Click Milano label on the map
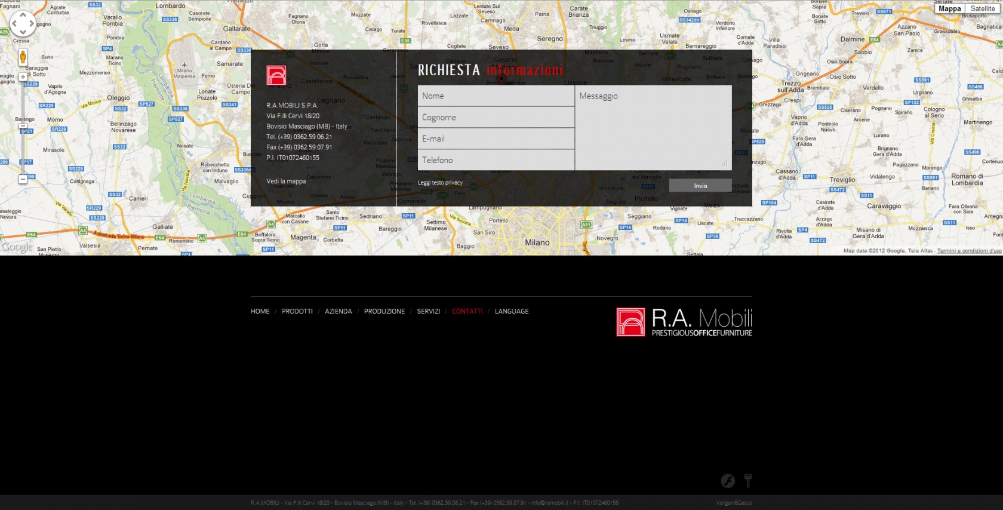1003x510 pixels. pyautogui.click(x=537, y=242)
